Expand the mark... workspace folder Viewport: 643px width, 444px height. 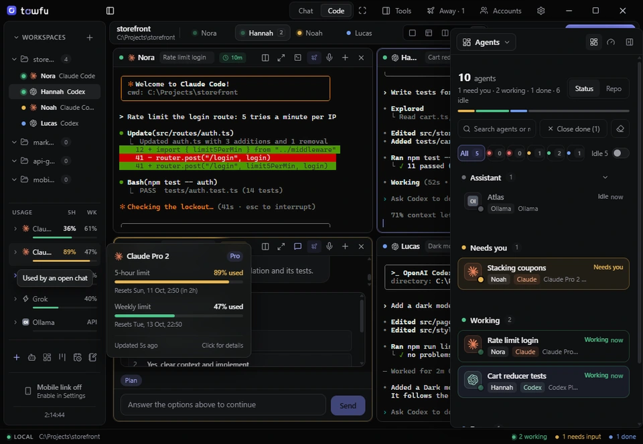point(14,142)
